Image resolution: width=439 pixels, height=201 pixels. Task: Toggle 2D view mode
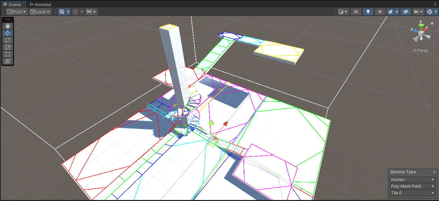click(356, 12)
